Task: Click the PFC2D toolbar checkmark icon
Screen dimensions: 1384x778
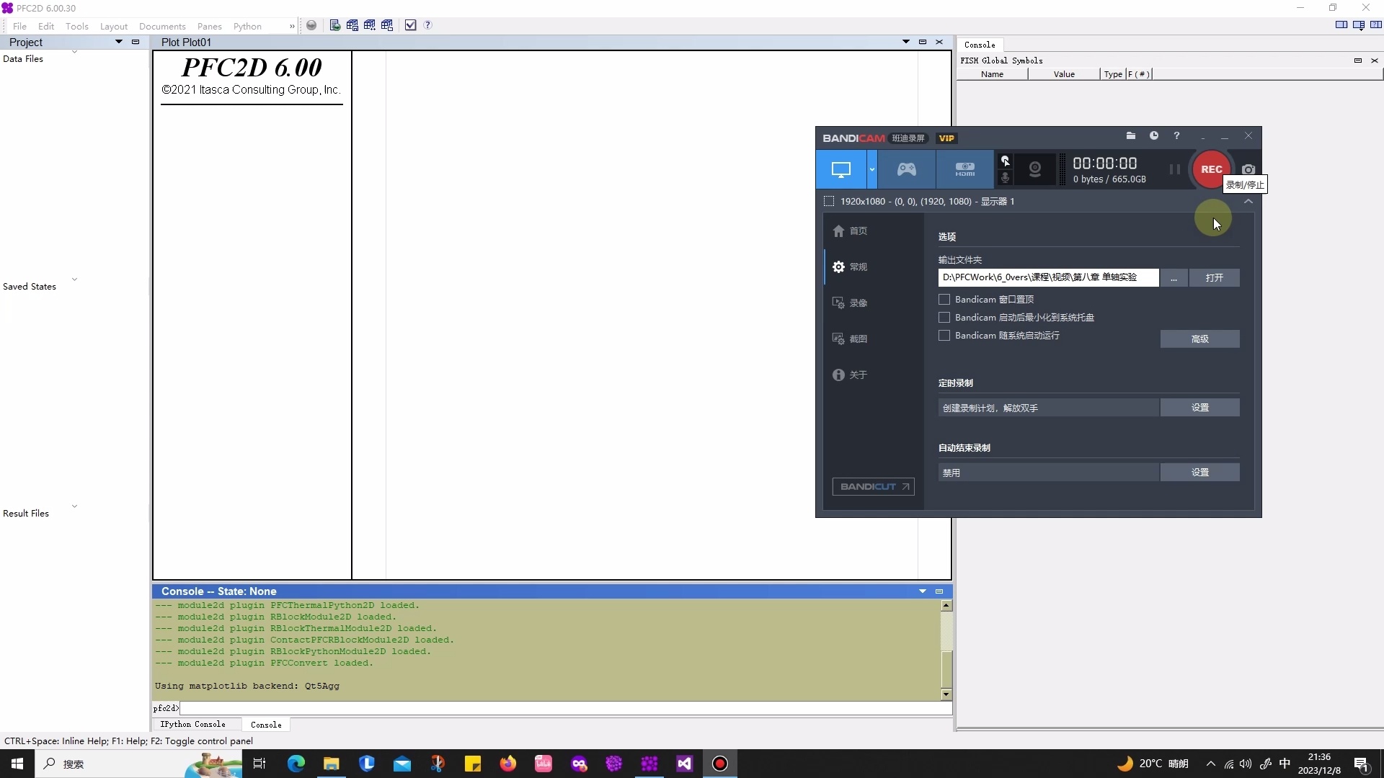Action: point(410,25)
